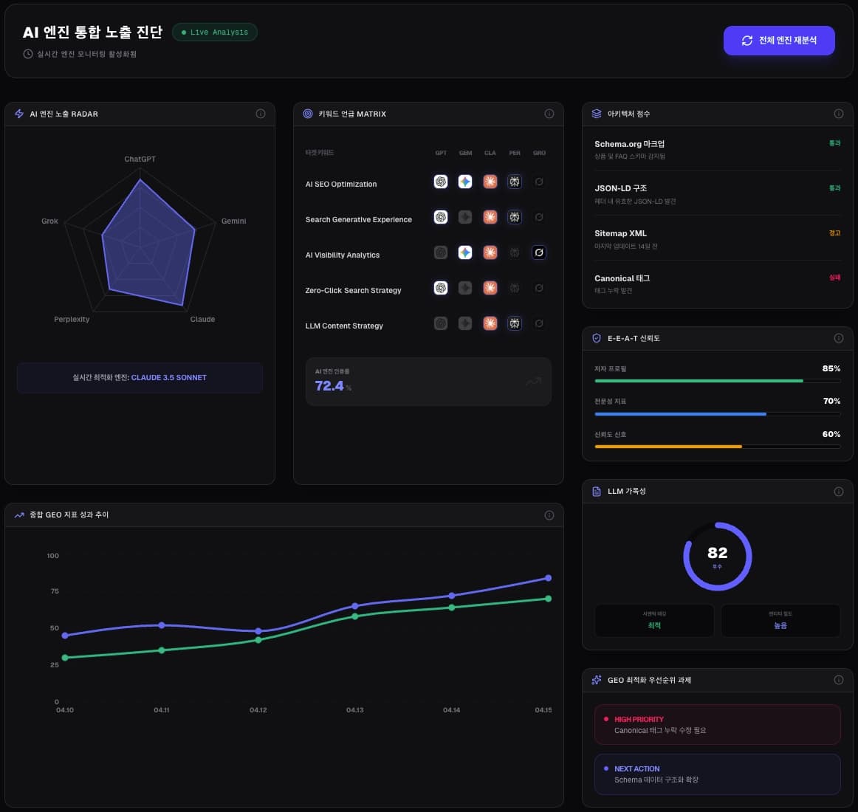Click Gemini icon in AI Visibility Analytics row

pyautogui.click(x=465, y=252)
